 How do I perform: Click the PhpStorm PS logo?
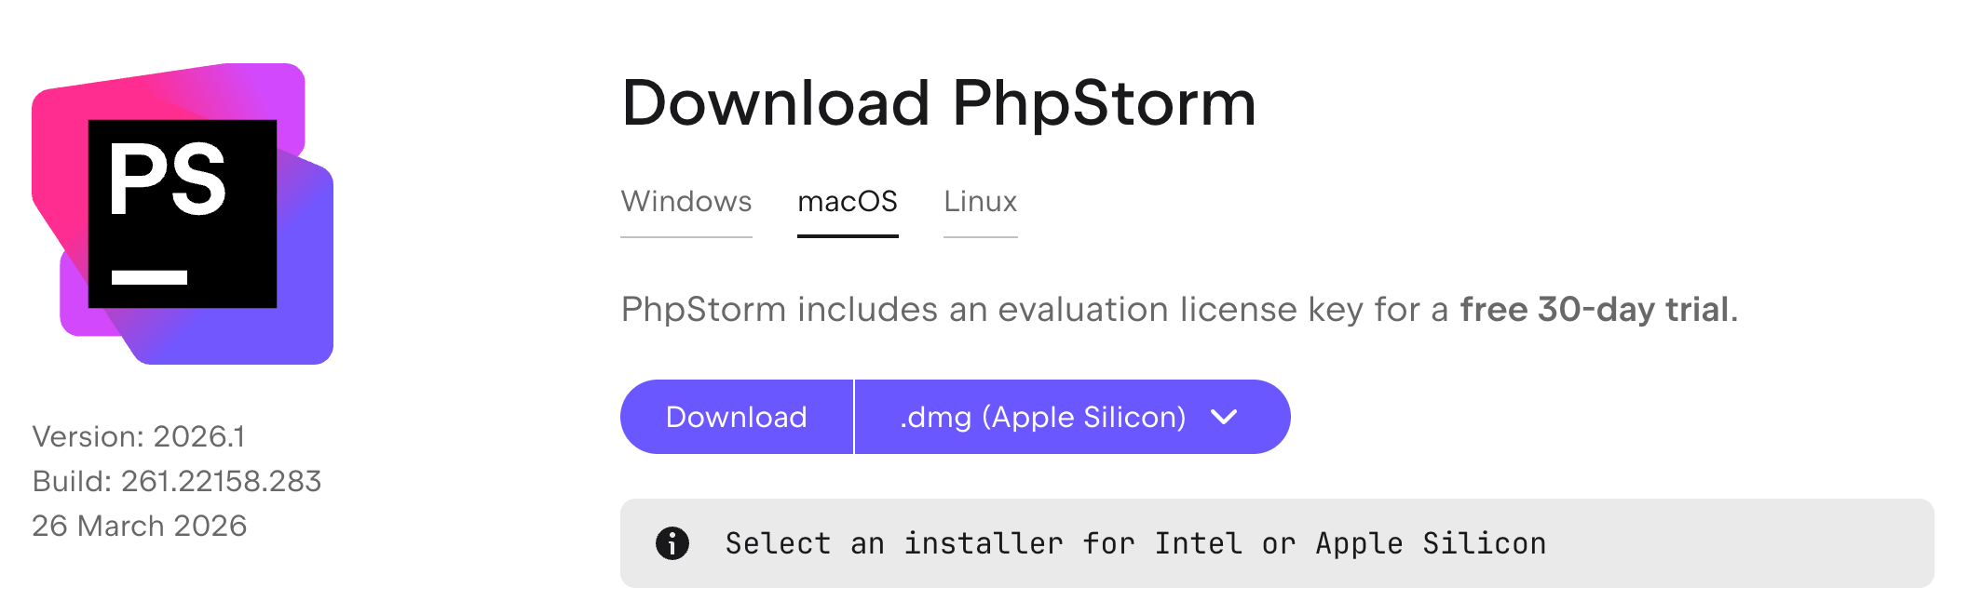click(x=183, y=214)
